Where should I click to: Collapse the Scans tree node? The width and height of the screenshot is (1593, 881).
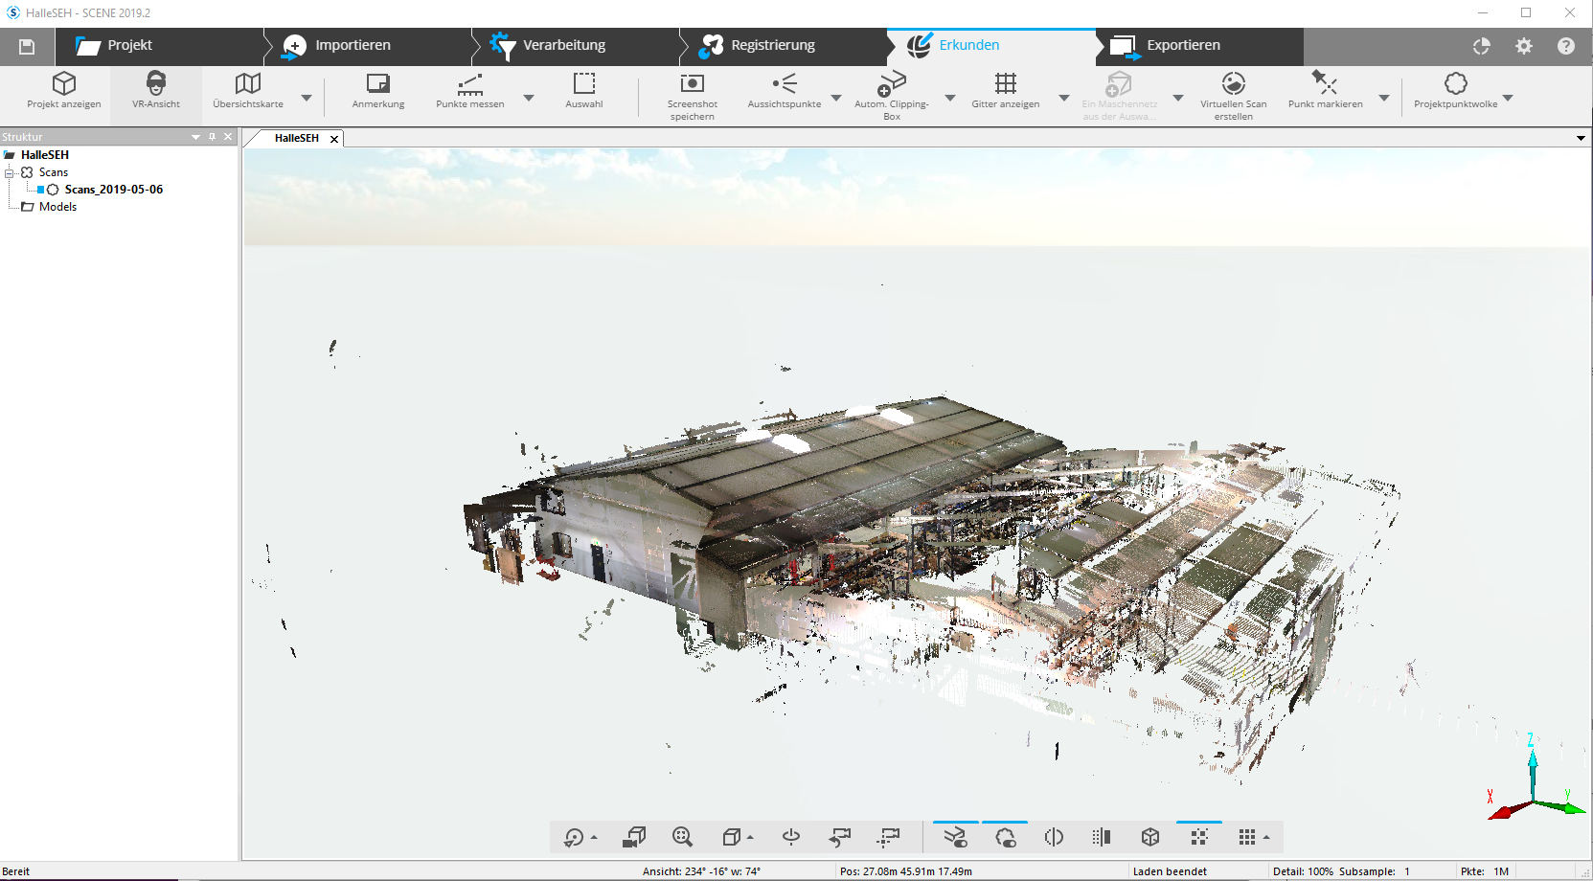(10, 172)
